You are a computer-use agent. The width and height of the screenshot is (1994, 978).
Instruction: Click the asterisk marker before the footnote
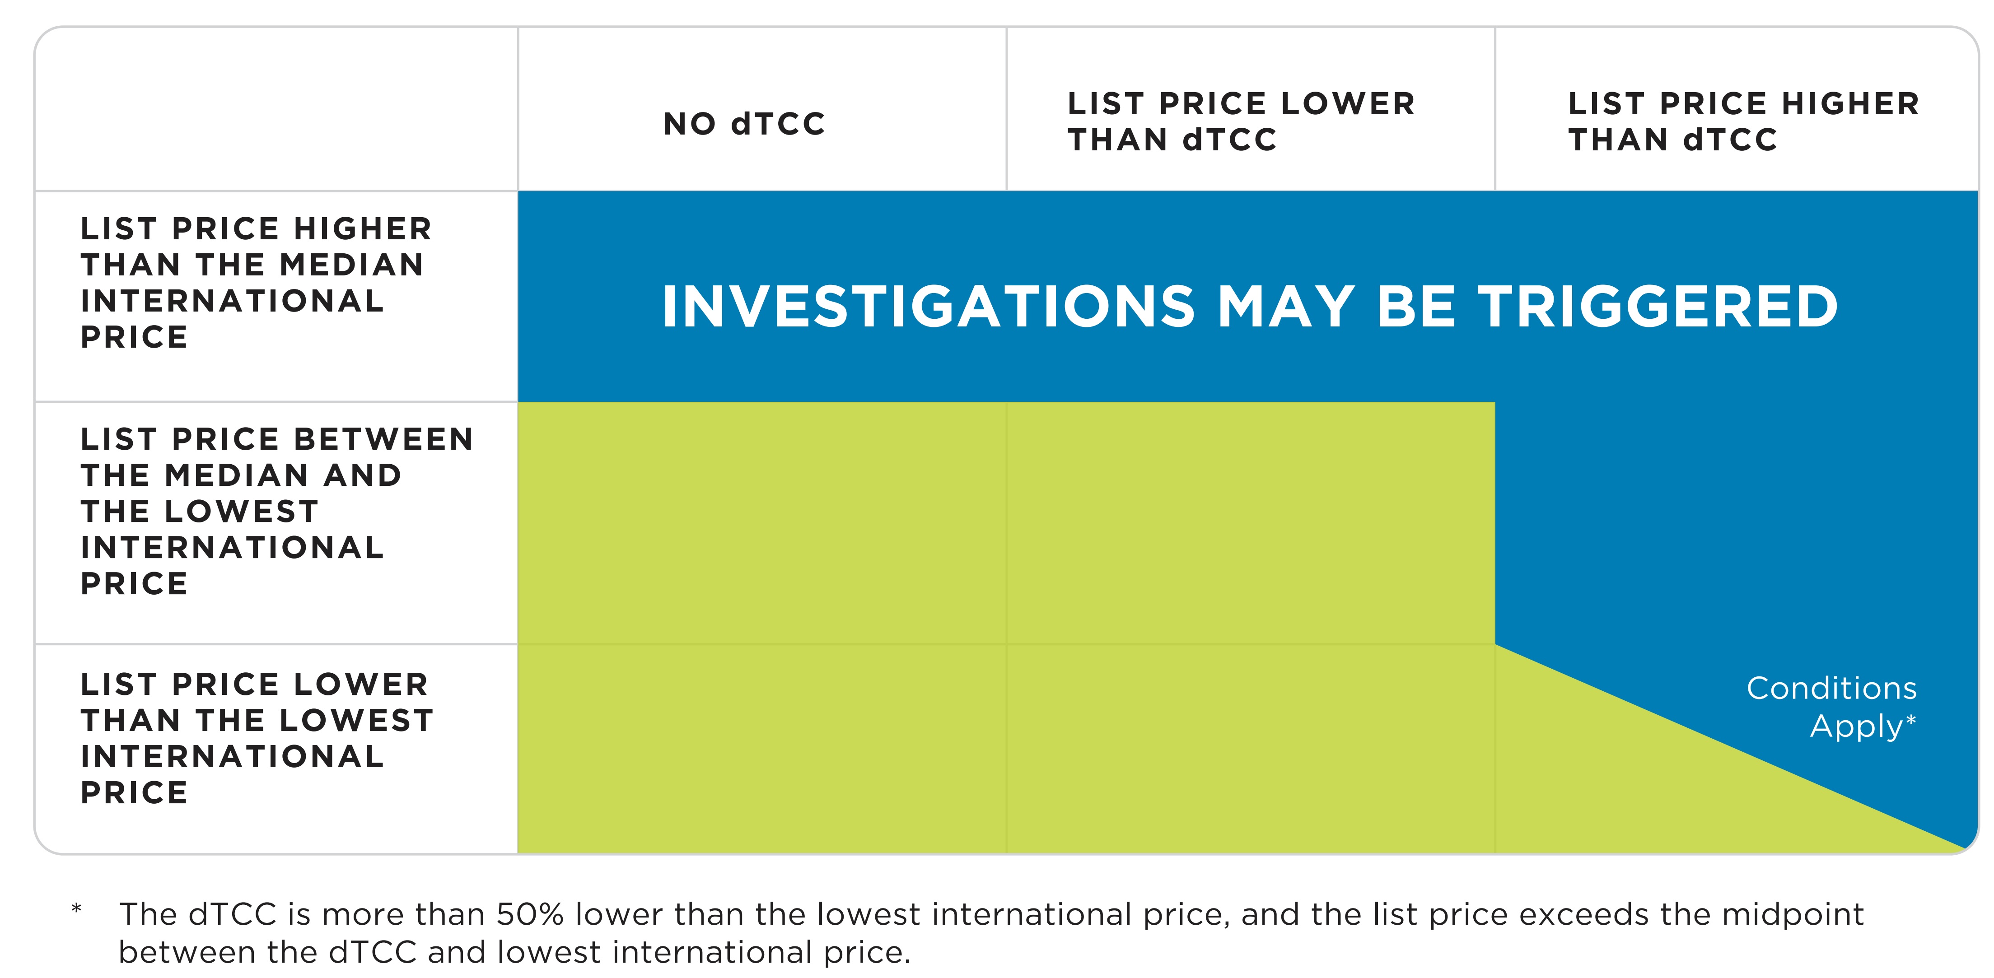[76, 909]
